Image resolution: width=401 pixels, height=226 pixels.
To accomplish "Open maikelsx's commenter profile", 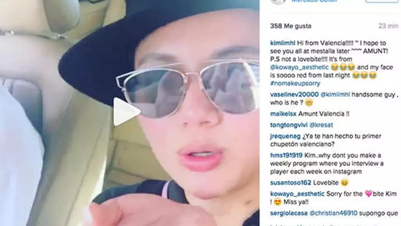I will coord(283,114).
